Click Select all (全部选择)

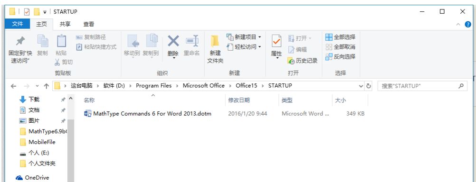340,37
